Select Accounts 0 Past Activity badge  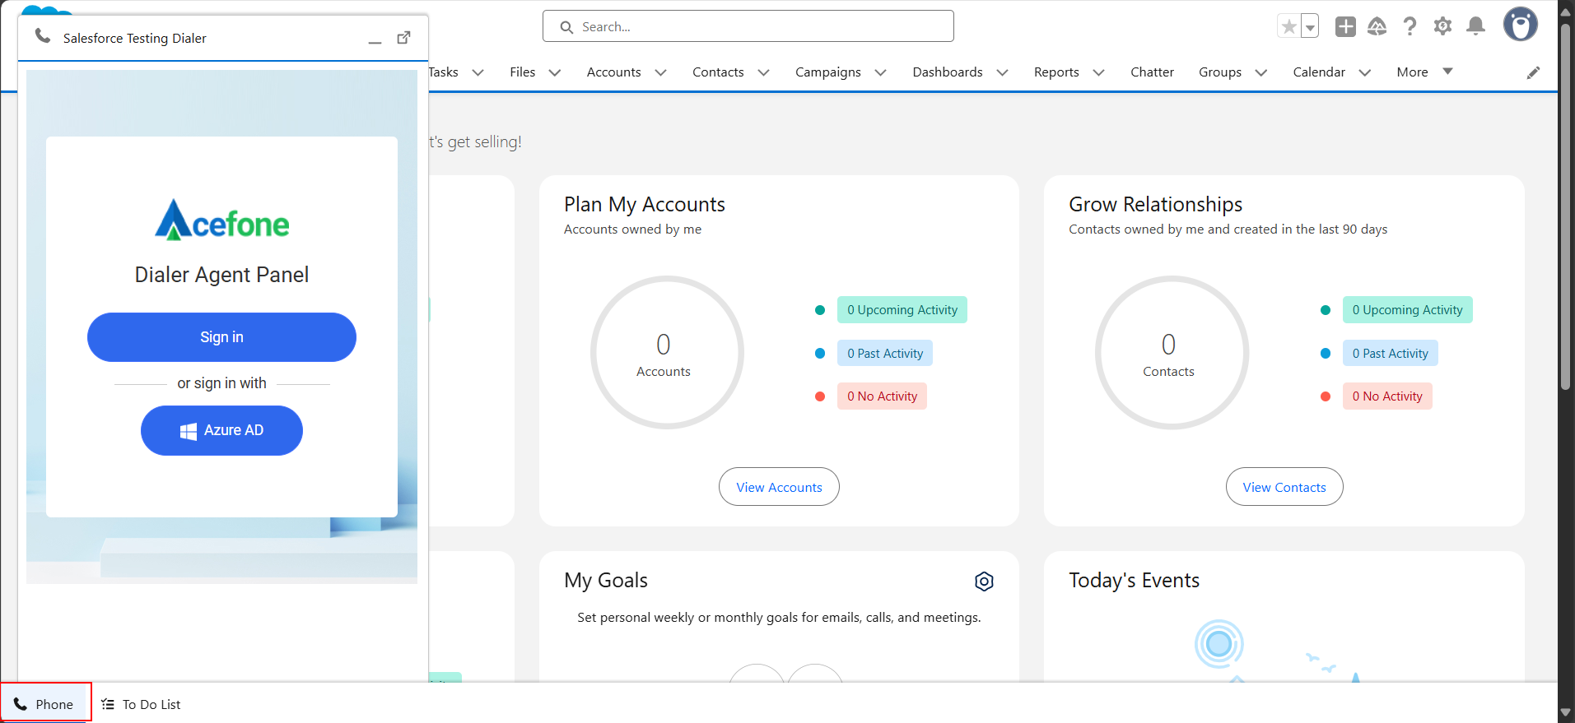(x=885, y=354)
